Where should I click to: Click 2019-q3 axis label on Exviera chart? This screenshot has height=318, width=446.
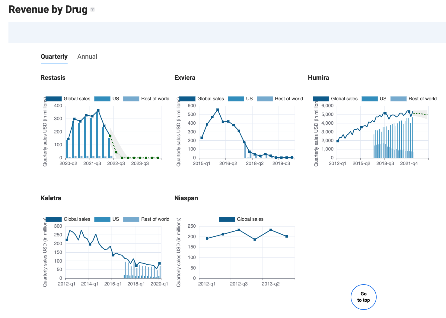click(x=281, y=164)
